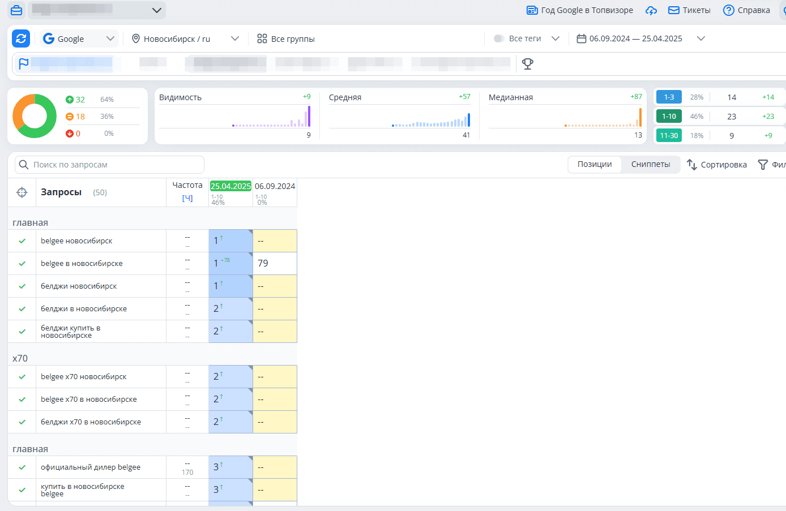The width and height of the screenshot is (786, 511).
Task: Select the orange unchanged 18 indicator
Action: click(75, 117)
